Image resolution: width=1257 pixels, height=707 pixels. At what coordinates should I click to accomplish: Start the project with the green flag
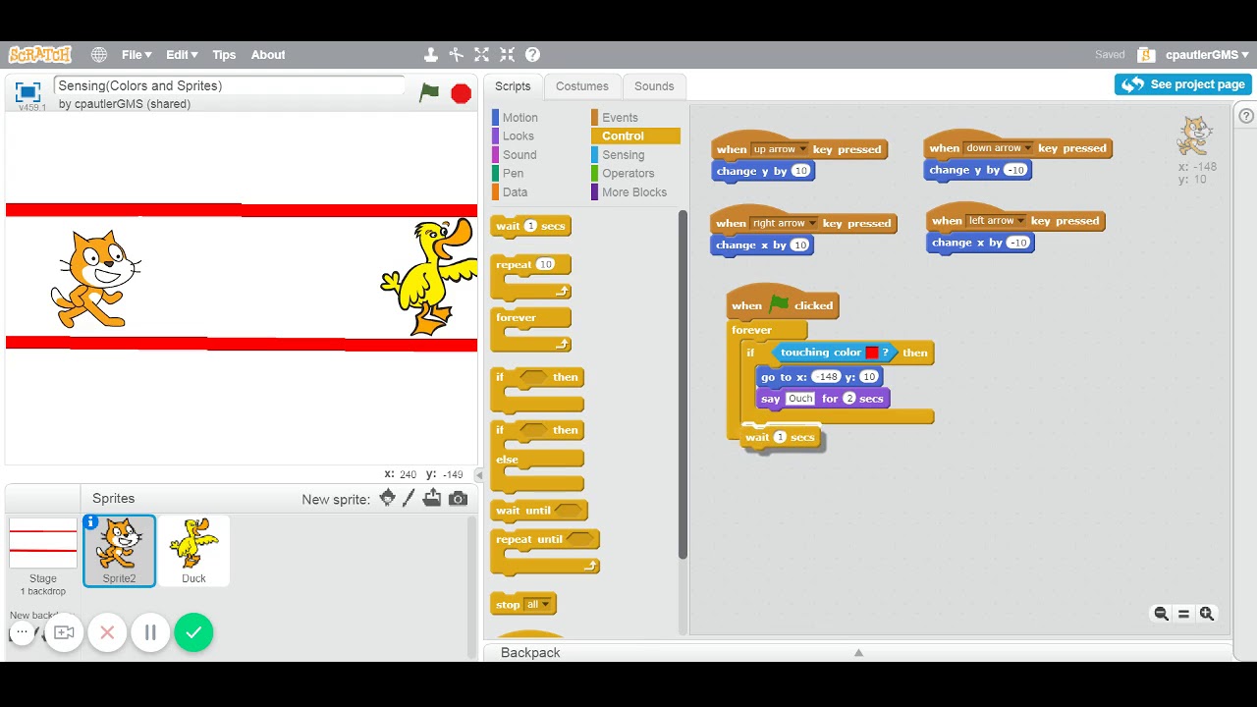(x=429, y=92)
